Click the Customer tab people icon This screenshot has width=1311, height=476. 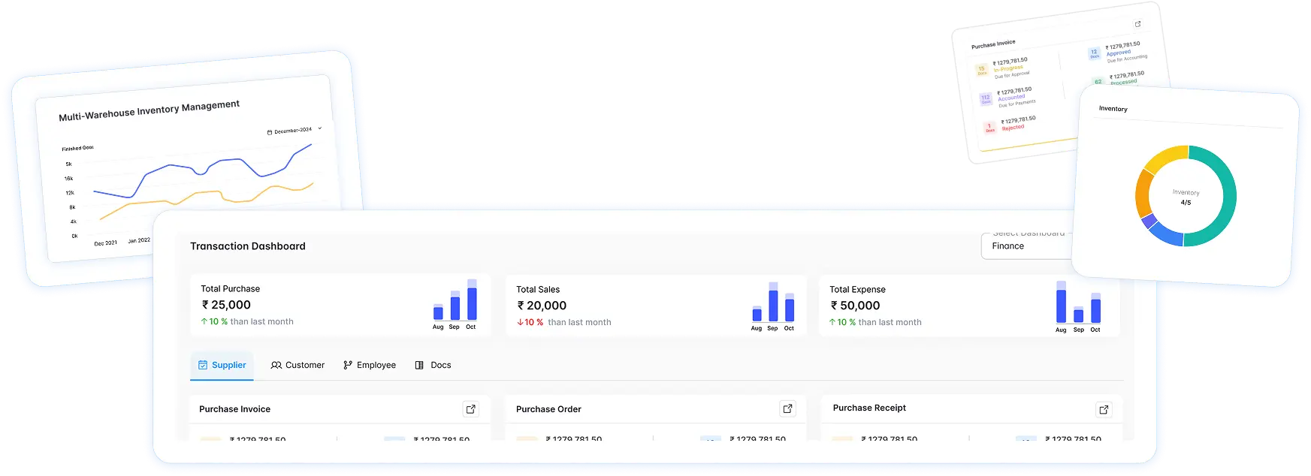276,366
